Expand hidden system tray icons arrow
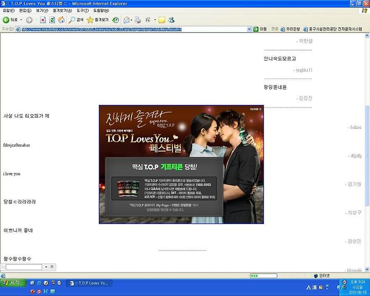 pyautogui.click(x=339, y=287)
